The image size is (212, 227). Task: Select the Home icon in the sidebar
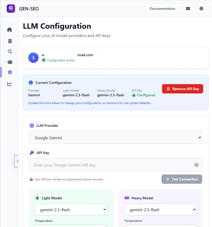(10, 30)
